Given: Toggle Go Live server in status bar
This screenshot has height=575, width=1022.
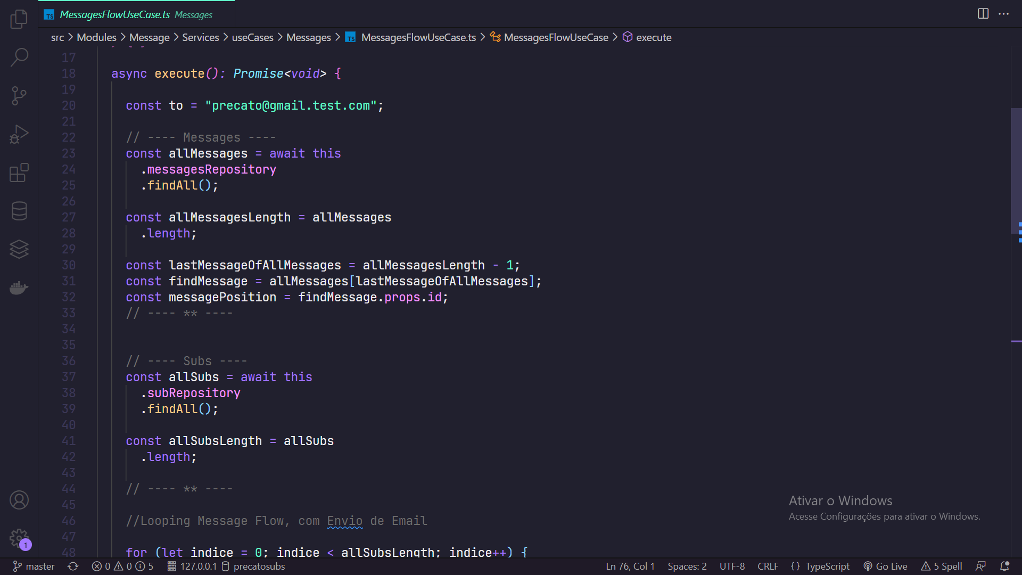Looking at the screenshot, I should pyautogui.click(x=886, y=566).
